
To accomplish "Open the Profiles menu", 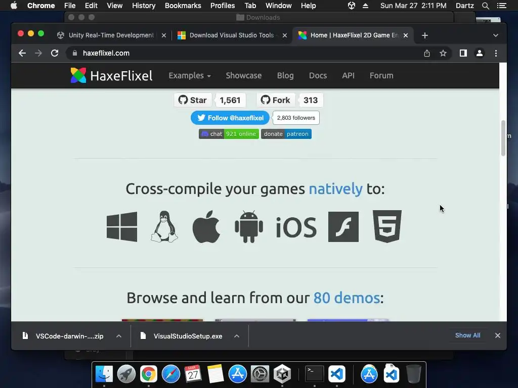I will [x=223, y=6].
